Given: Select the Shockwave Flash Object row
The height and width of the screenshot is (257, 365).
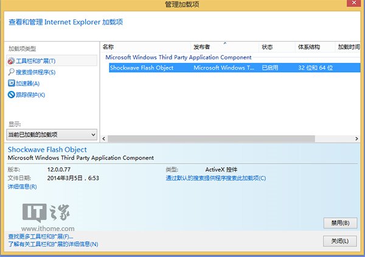Looking at the screenshot, I should (x=141, y=68).
